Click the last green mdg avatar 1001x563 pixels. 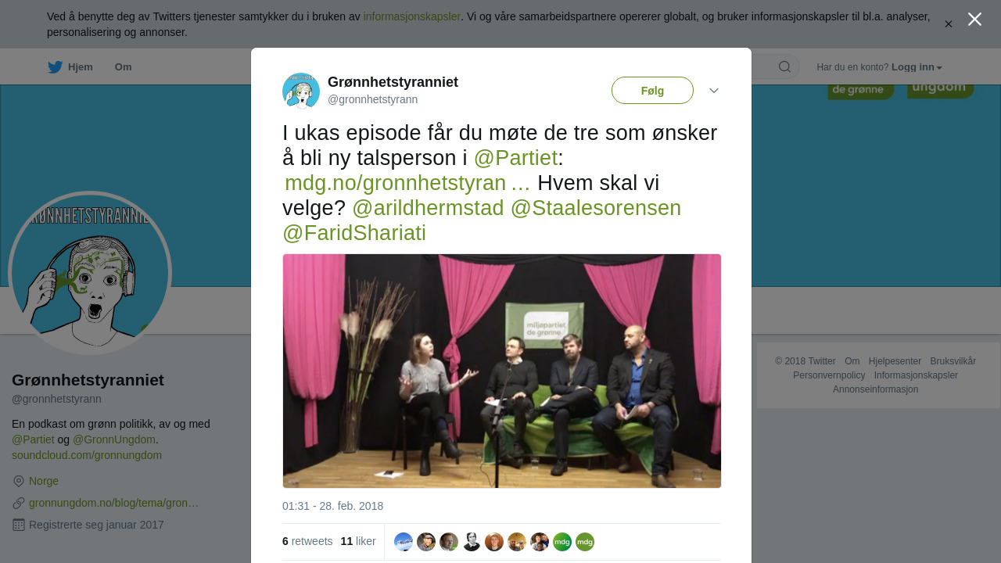click(585, 542)
